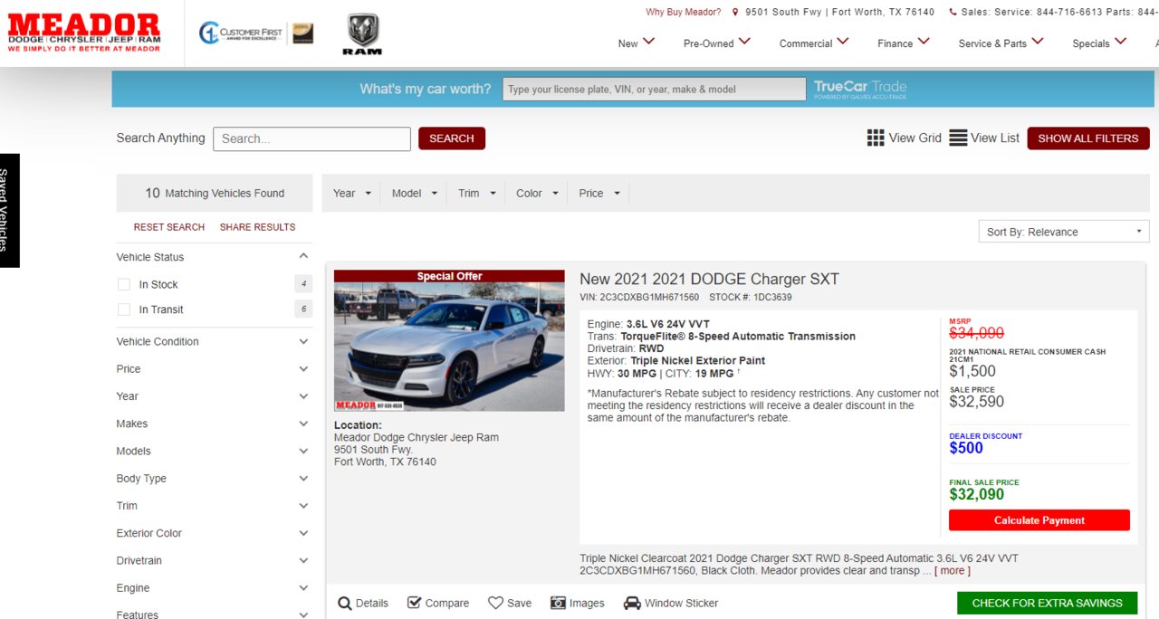
Task: Click the SHARE RESULTS link
Action: pyautogui.click(x=257, y=227)
